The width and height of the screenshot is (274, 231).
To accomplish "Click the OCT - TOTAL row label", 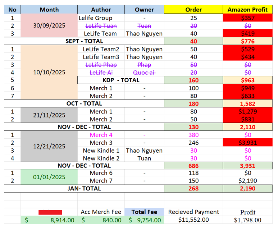I will click(84, 103).
